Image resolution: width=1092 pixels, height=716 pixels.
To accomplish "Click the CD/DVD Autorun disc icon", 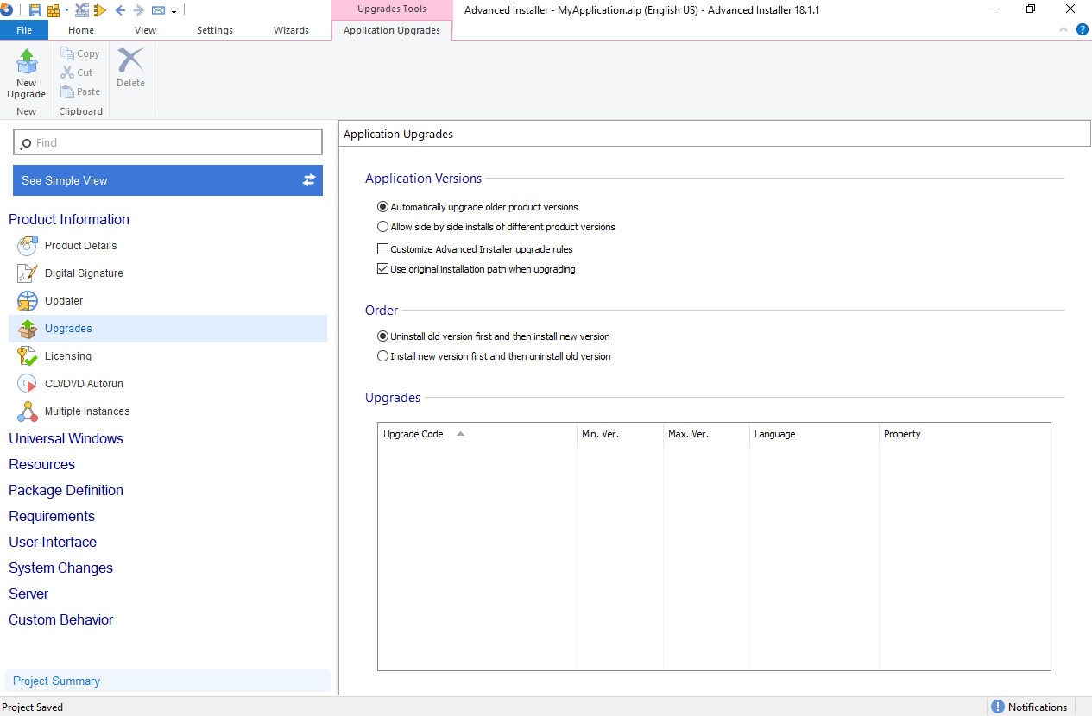I will click(x=28, y=384).
